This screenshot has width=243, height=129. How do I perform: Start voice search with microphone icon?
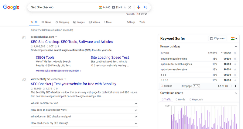tap(139, 7)
